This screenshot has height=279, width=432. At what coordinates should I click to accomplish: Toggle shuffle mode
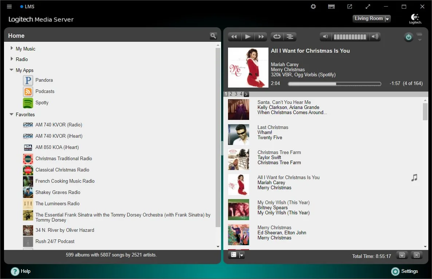click(x=290, y=37)
